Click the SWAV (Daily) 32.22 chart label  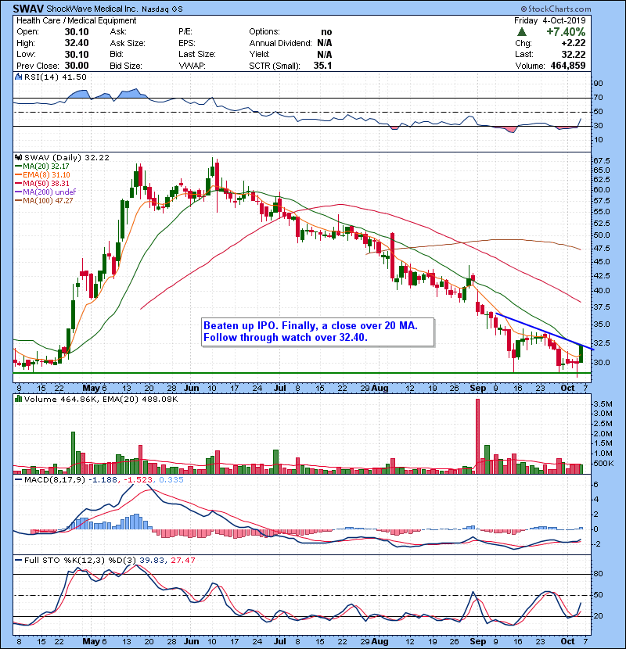(x=67, y=157)
